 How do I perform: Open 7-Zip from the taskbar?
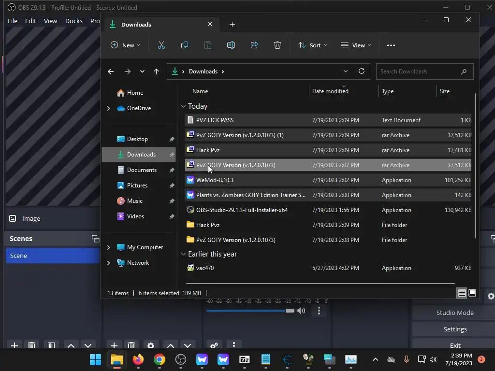tap(244, 359)
